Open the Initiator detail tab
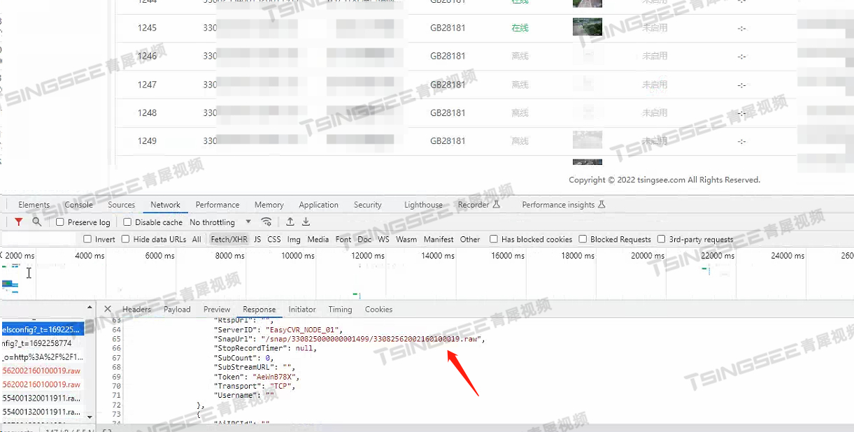 click(302, 309)
